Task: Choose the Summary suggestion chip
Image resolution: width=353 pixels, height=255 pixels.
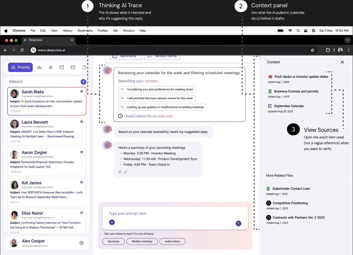Action: pos(114,241)
